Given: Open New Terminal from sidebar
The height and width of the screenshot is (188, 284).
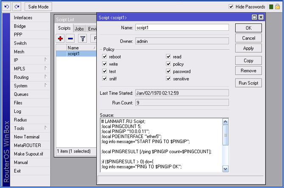Looking at the screenshot, I should pos(27,137).
